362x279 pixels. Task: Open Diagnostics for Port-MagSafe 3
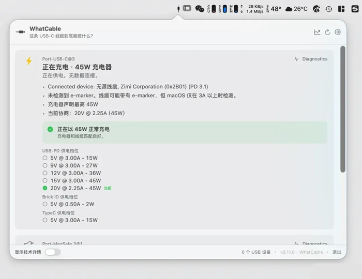click(x=311, y=243)
